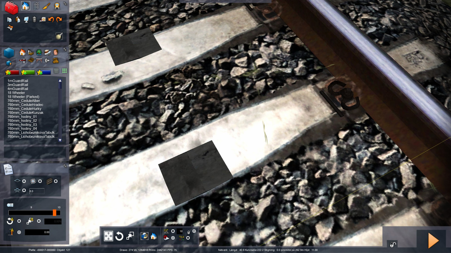Switch to list view icon

point(56,71)
